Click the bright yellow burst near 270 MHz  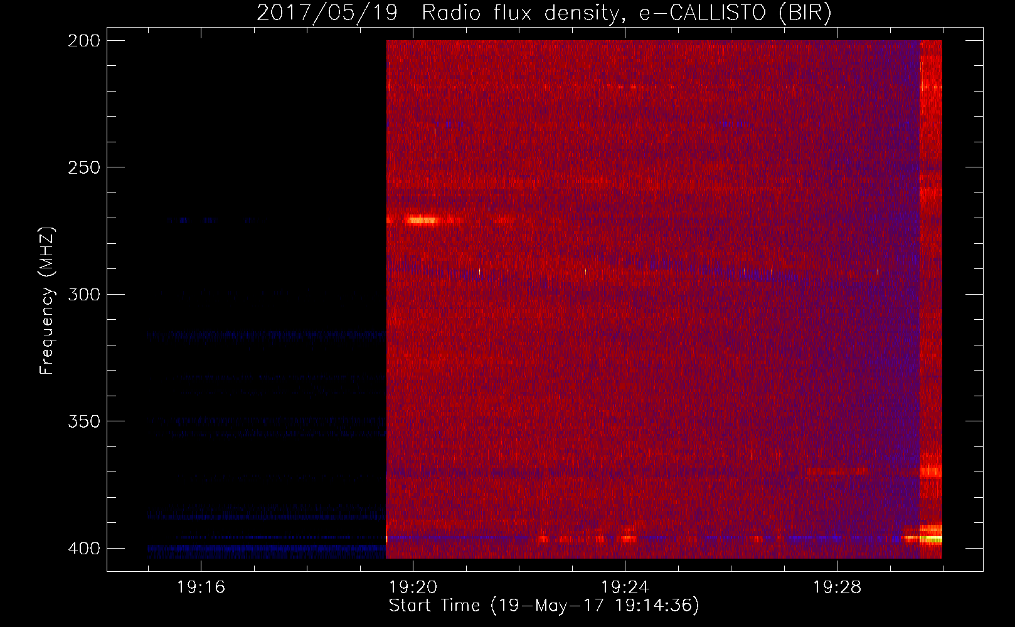point(422,220)
